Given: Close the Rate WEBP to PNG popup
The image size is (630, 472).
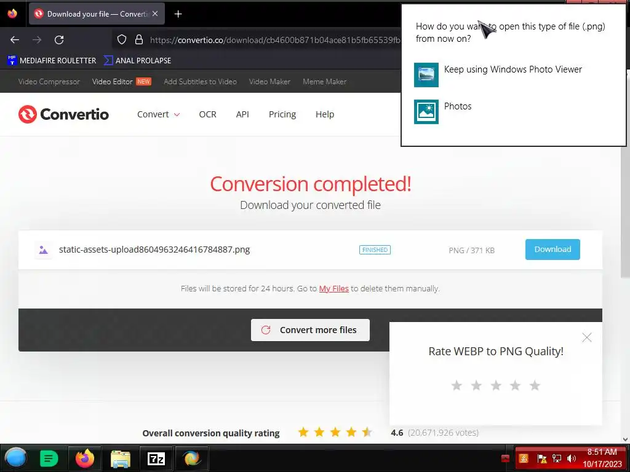Looking at the screenshot, I should pyautogui.click(x=586, y=337).
